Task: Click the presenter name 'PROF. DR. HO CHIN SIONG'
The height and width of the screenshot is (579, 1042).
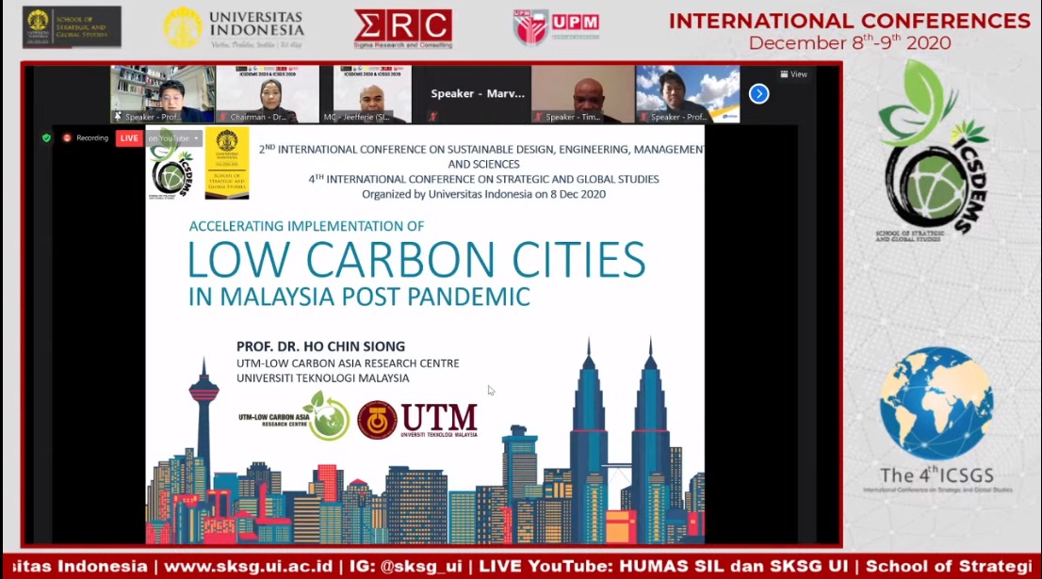Action: pyautogui.click(x=320, y=346)
